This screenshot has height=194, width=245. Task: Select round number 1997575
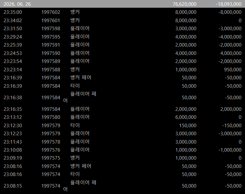(51, 158)
